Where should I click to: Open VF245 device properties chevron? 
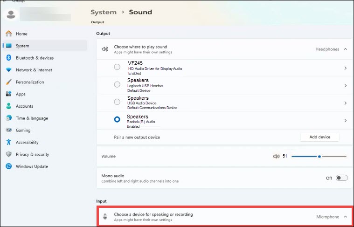(x=346, y=68)
